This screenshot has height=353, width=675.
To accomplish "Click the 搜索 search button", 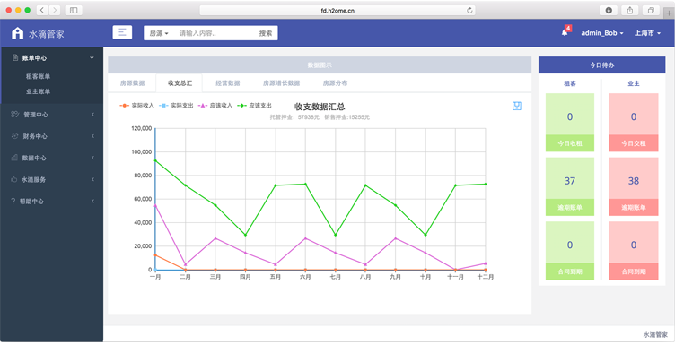I will pyautogui.click(x=266, y=33).
